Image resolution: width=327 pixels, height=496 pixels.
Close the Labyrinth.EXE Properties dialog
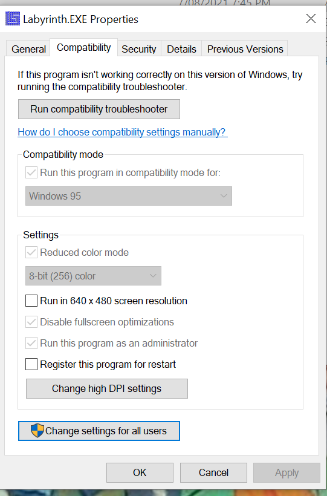pos(311,19)
